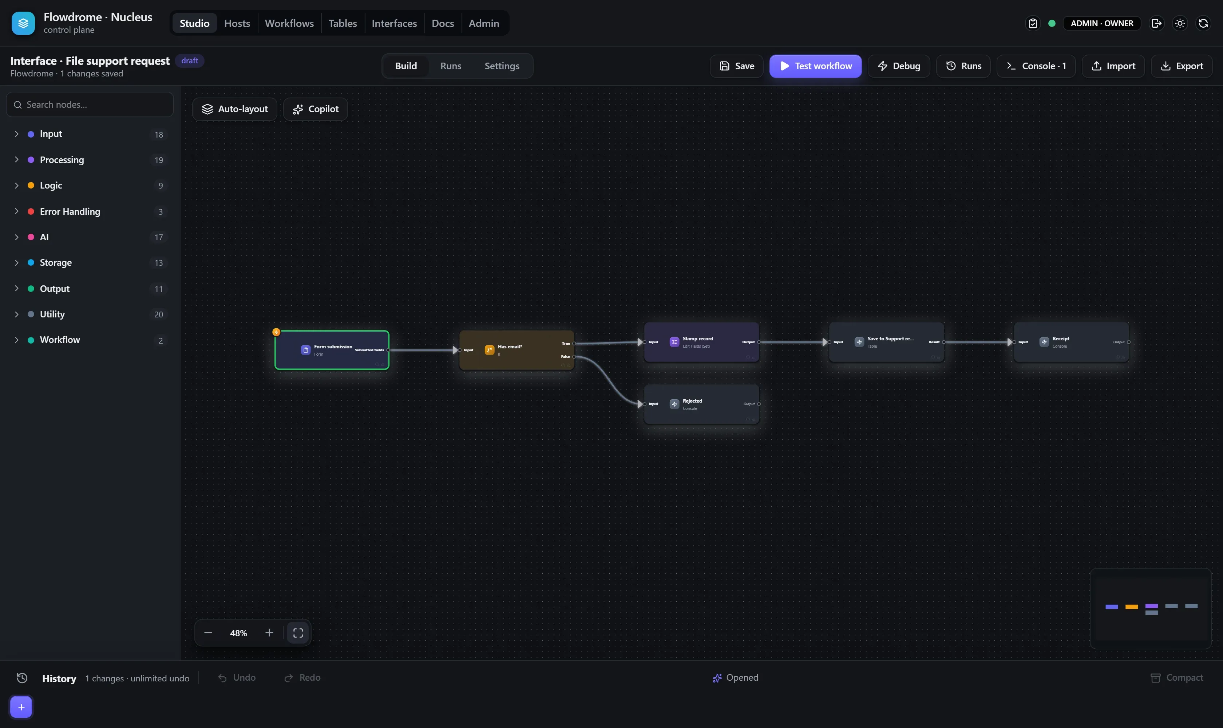
Task: Click the Rejected console node icon
Action: point(674,404)
